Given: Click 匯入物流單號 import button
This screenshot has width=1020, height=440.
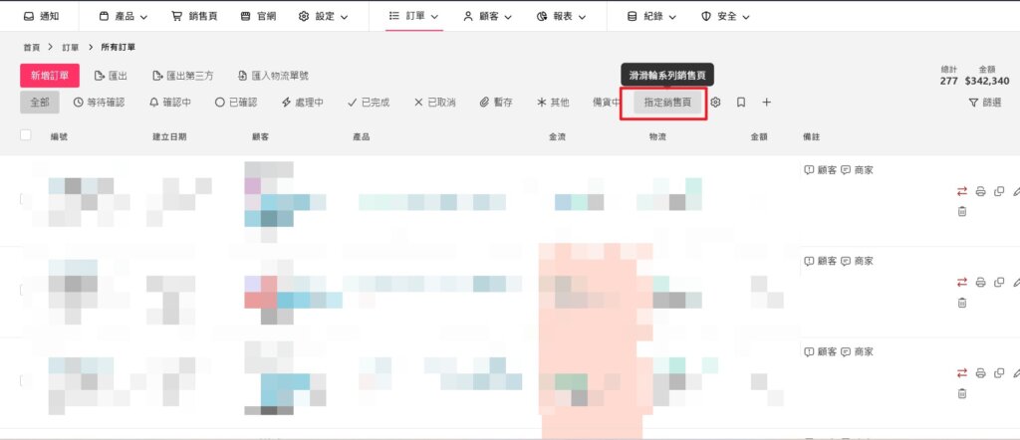Looking at the screenshot, I should coord(273,76).
